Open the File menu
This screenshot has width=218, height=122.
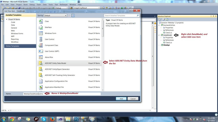[x=2, y=5]
